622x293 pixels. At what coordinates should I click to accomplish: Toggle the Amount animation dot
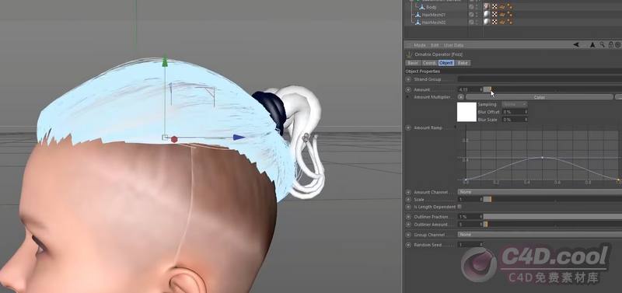(x=409, y=89)
